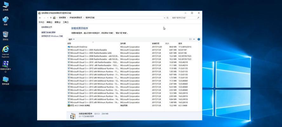Select Visual C++ 2015 x86 Additional Runtime
The height and width of the screenshot is (127, 282).
[x=133, y=99]
